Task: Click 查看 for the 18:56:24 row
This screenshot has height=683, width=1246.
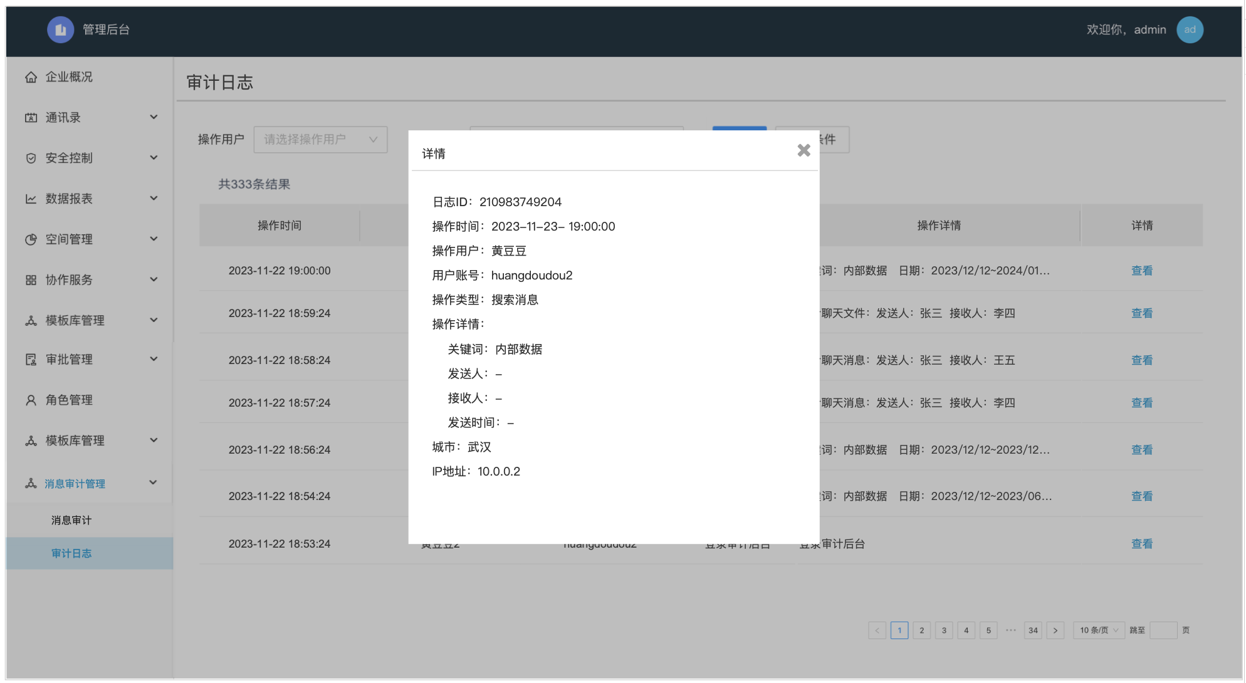Action: tap(1141, 450)
